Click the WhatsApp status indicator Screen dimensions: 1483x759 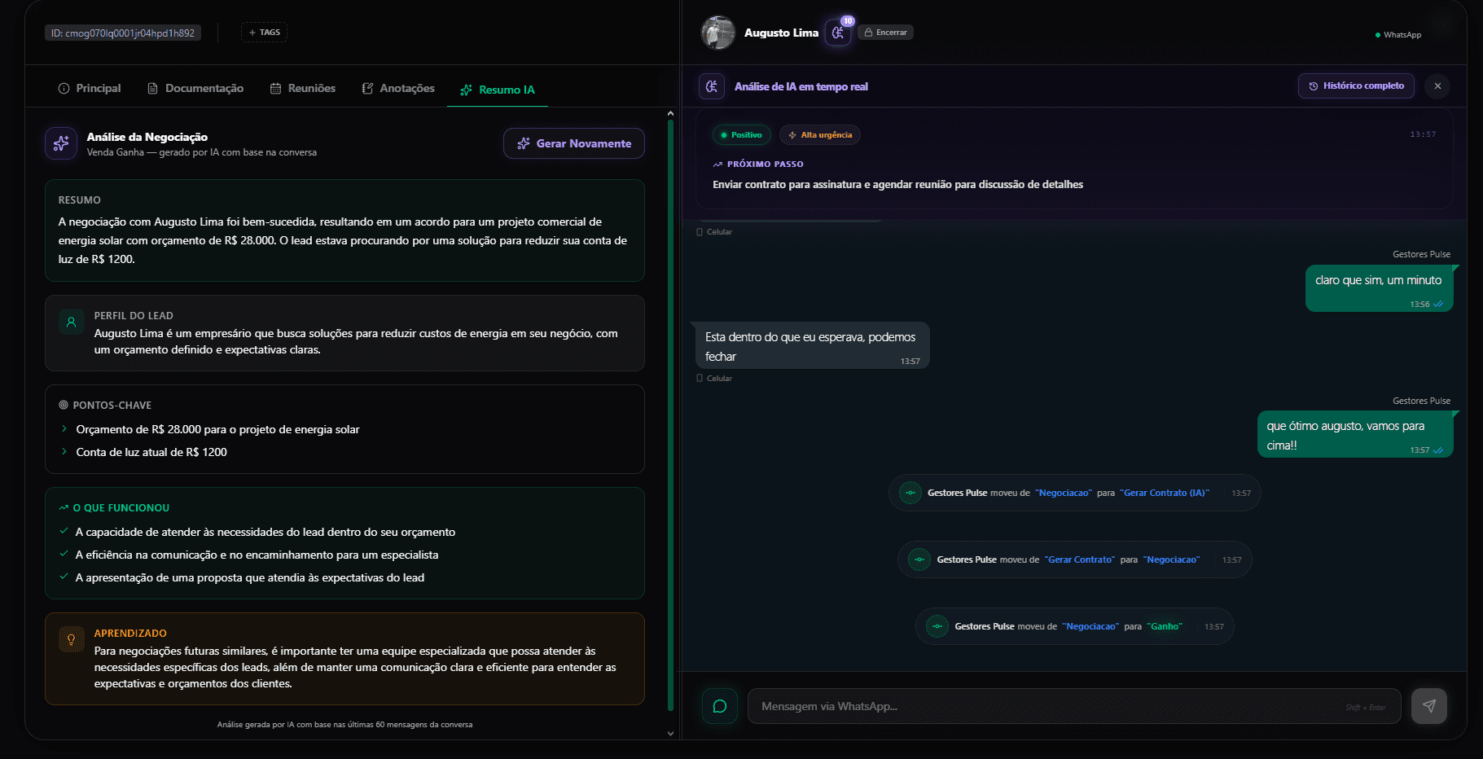pyautogui.click(x=1397, y=35)
